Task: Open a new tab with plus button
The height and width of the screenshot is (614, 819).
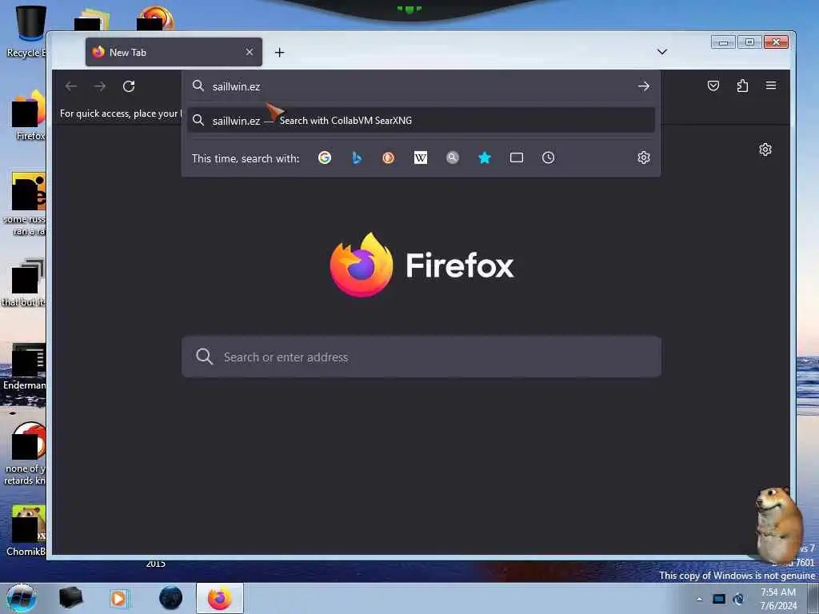Action: coord(279,52)
